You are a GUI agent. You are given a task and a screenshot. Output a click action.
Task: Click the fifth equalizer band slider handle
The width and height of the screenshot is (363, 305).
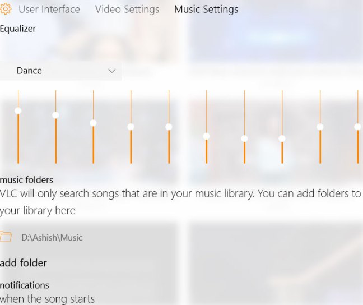169,127
